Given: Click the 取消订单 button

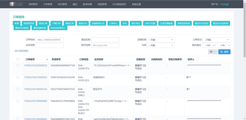Looking at the screenshot, I should point(43,23).
